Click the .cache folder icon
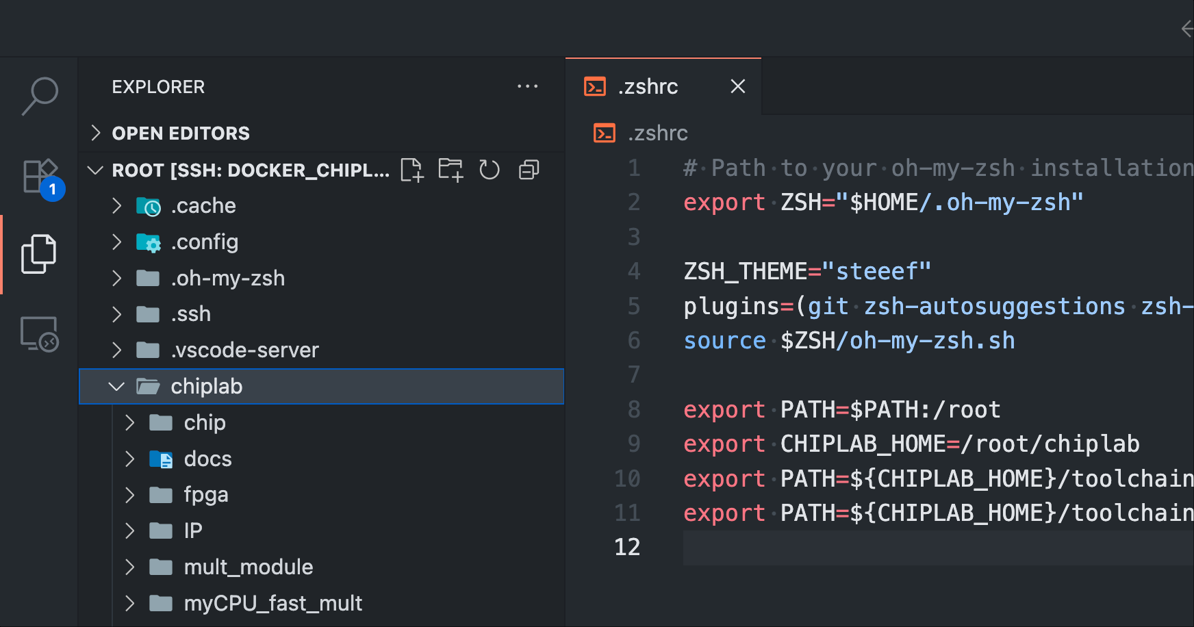The width and height of the screenshot is (1194, 627). [149, 205]
